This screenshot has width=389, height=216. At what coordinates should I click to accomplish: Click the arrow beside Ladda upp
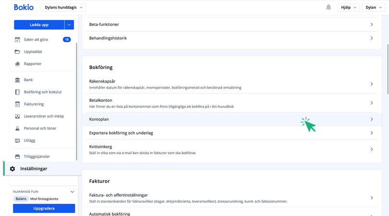(x=69, y=24)
